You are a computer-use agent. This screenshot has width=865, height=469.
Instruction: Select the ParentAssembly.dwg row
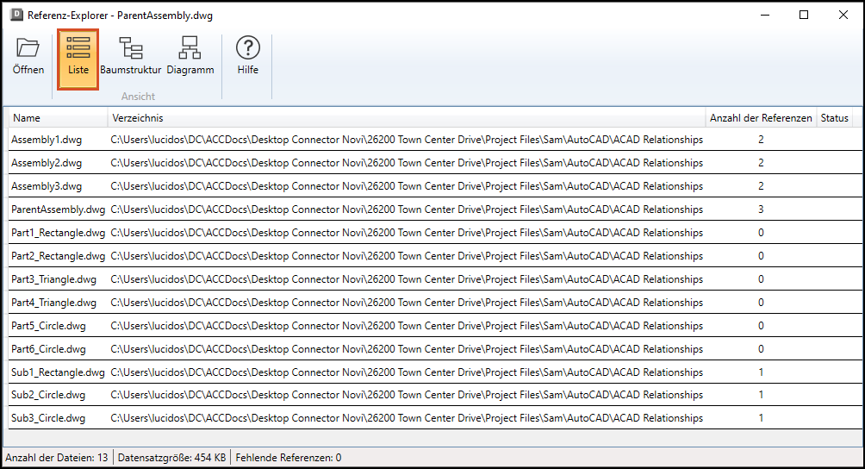coord(435,209)
